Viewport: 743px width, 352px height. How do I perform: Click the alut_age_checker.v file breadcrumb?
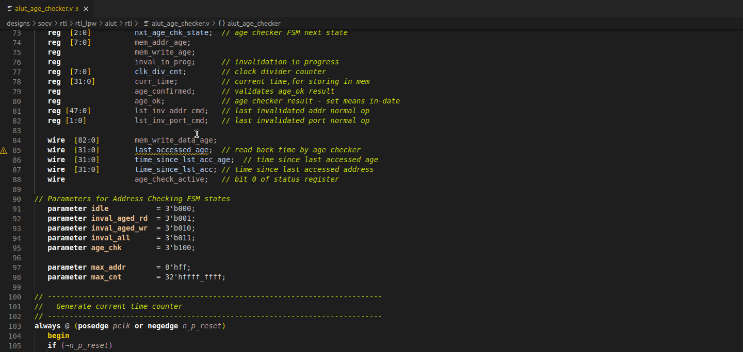pyautogui.click(x=180, y=24)
